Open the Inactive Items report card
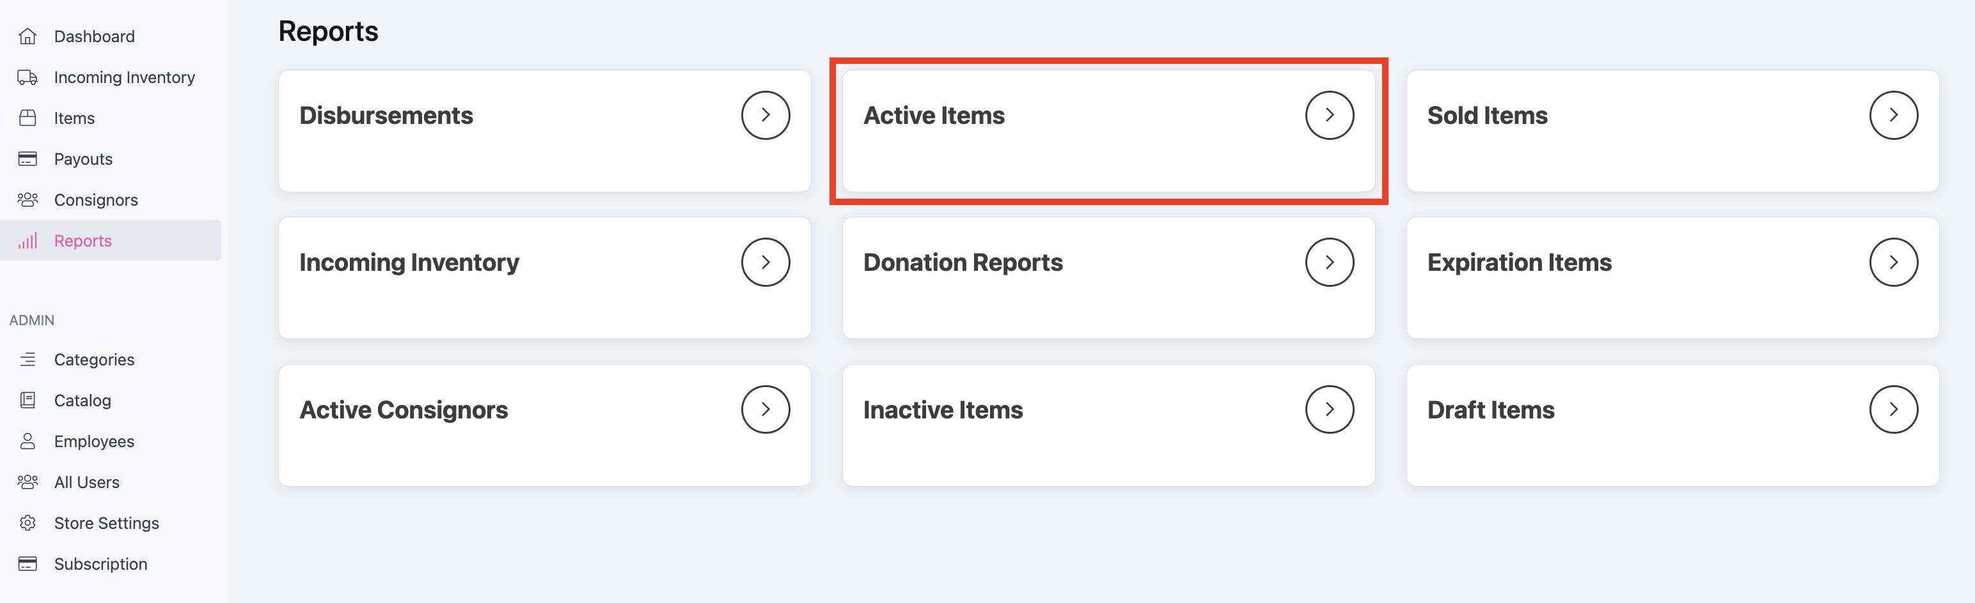Image resolution: width=1975 pixels, height=603 pixels. 1108,425
